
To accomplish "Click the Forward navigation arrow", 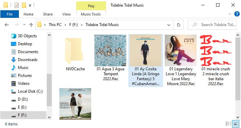I will click(17, 25).
